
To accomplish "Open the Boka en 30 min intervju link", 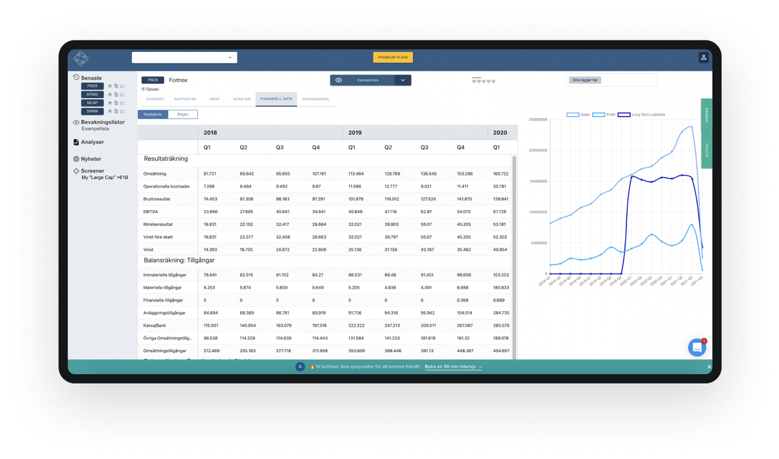I will [453, 366].
